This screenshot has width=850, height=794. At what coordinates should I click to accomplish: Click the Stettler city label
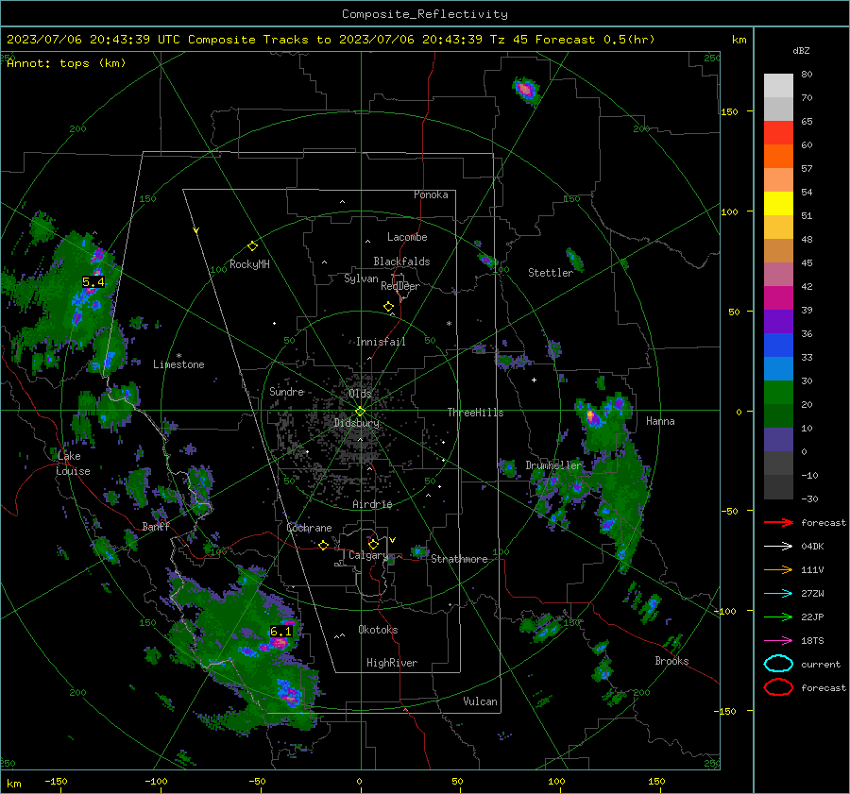(551, 273)
